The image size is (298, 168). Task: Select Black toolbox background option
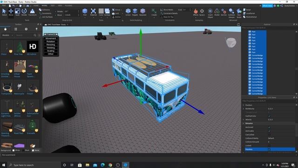click(x=26, y=150)
